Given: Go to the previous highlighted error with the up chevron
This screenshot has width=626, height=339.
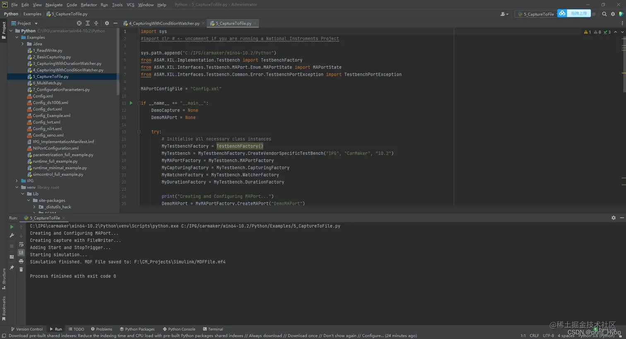Looking at the screenshot, I should [x=616, y=32].
